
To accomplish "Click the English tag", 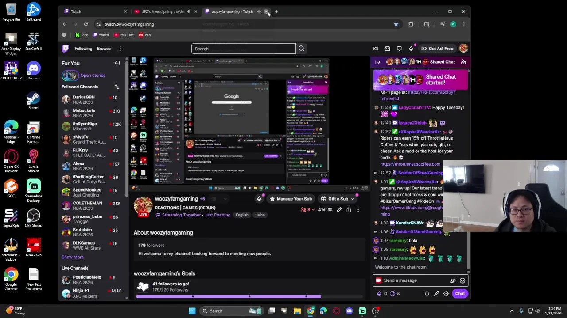I will point(242,215).
